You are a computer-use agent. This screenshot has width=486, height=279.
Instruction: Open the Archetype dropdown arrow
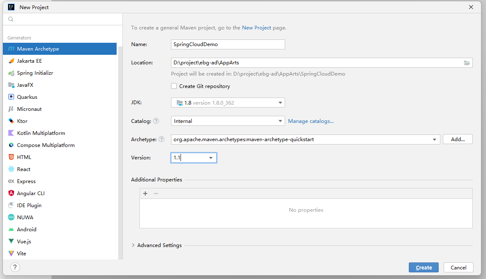click(435, 139)
